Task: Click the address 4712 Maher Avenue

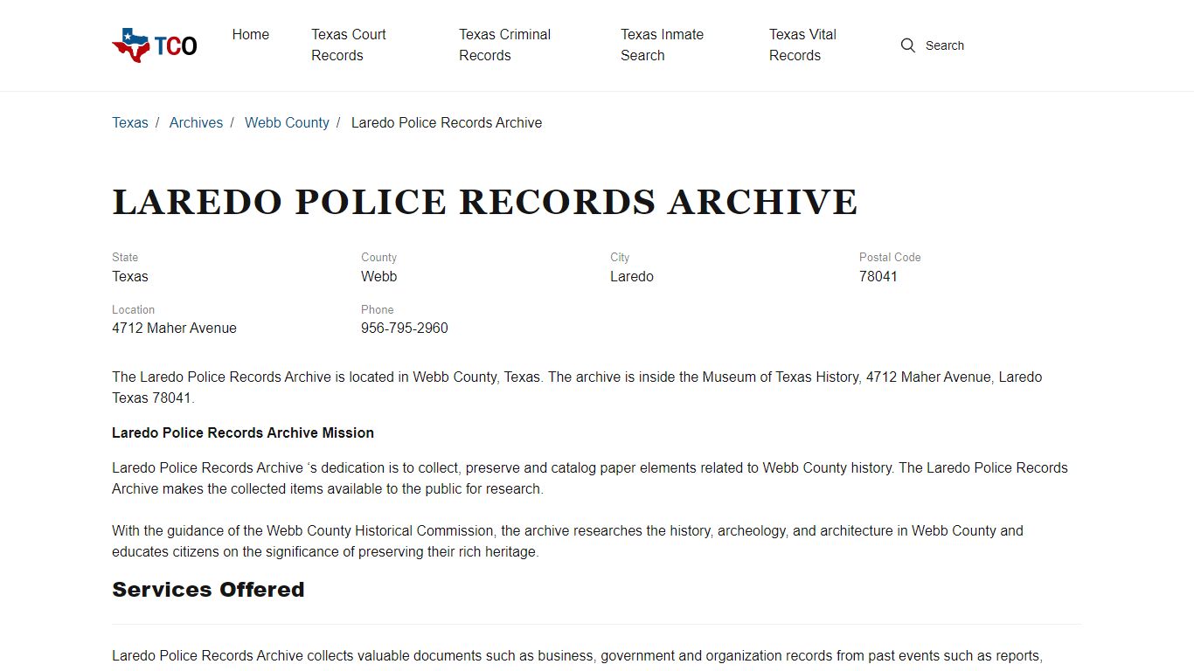Action: (174, 329)
